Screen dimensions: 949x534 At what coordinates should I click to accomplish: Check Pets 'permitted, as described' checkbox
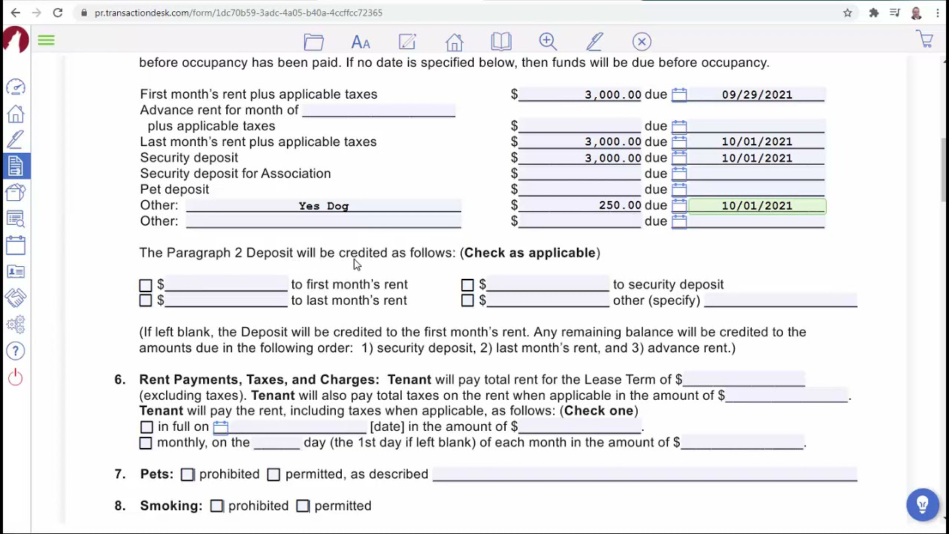[274, 474]
